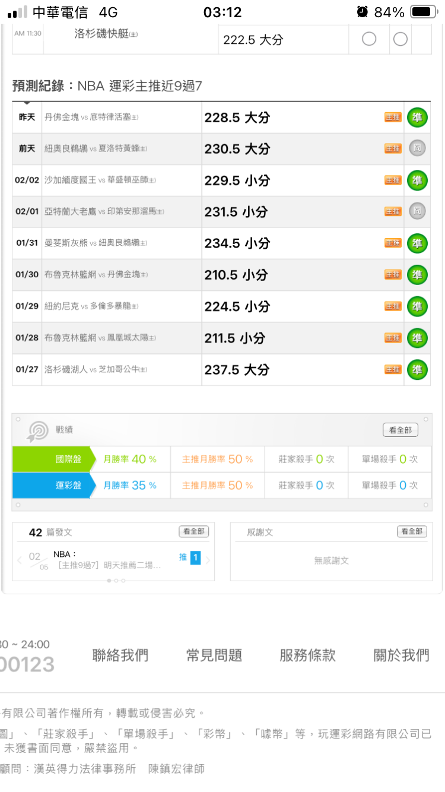
Task: Click the gray badge on 前天 row
Action: click(417, 148)
